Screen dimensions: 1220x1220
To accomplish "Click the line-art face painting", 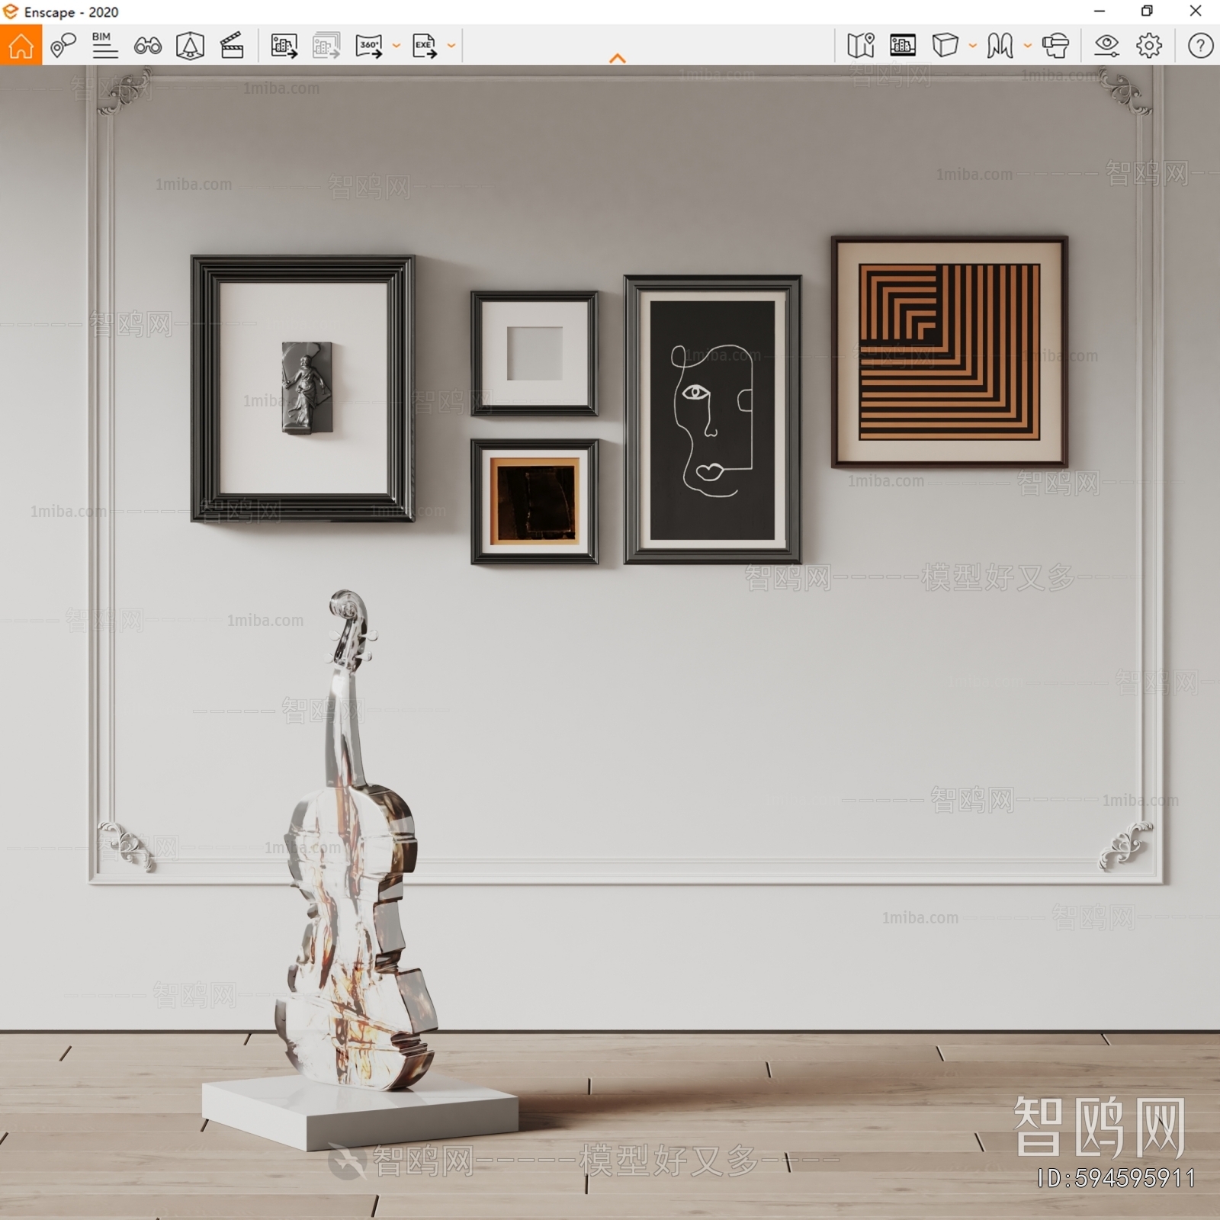I will point(712,420).
